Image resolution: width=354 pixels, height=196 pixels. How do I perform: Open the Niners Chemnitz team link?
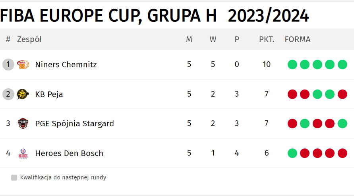coord(66,65)
